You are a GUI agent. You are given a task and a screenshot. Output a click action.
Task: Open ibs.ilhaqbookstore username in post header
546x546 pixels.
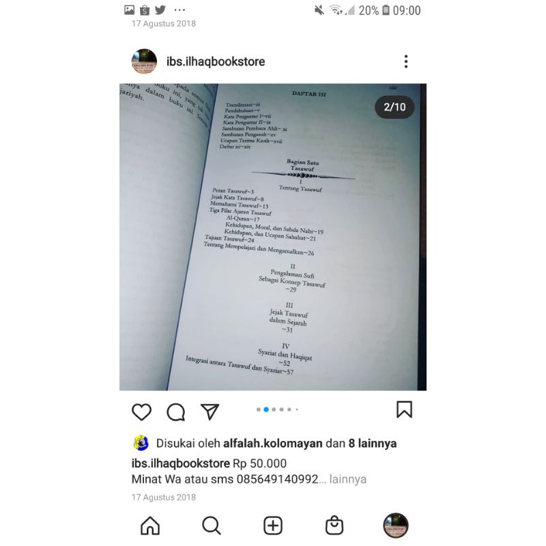pyautogui.click(x=216, y=61)
